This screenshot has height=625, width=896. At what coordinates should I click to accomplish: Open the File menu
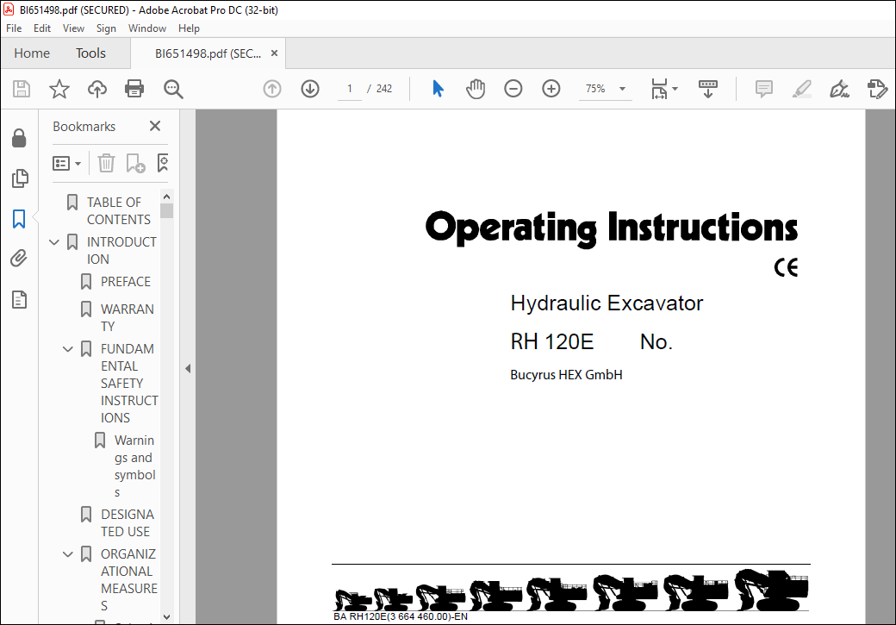tap(14, 28)
